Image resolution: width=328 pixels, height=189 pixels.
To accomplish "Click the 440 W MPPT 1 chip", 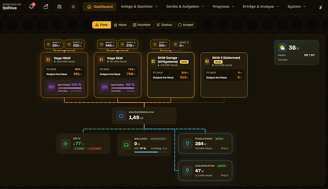I will [107, 44].
